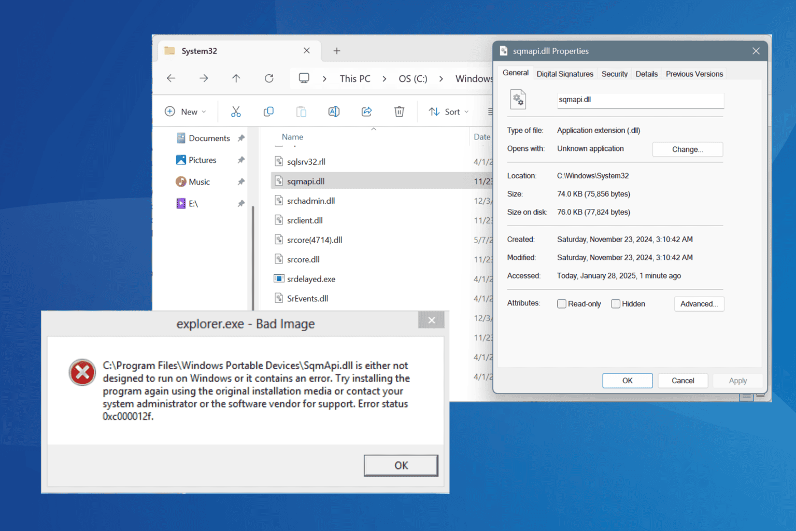Navigate up one folder level

pyautogui.click(x=236, y=78)
